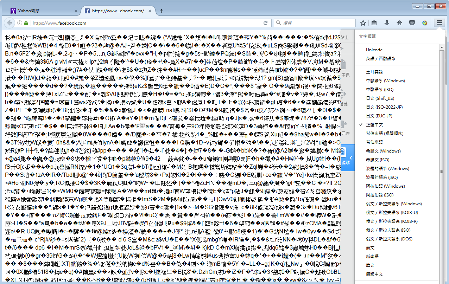The image size is (449, 284).
Task: Go back via the blue 編碼 panel chevron
Action: [350, 158]
